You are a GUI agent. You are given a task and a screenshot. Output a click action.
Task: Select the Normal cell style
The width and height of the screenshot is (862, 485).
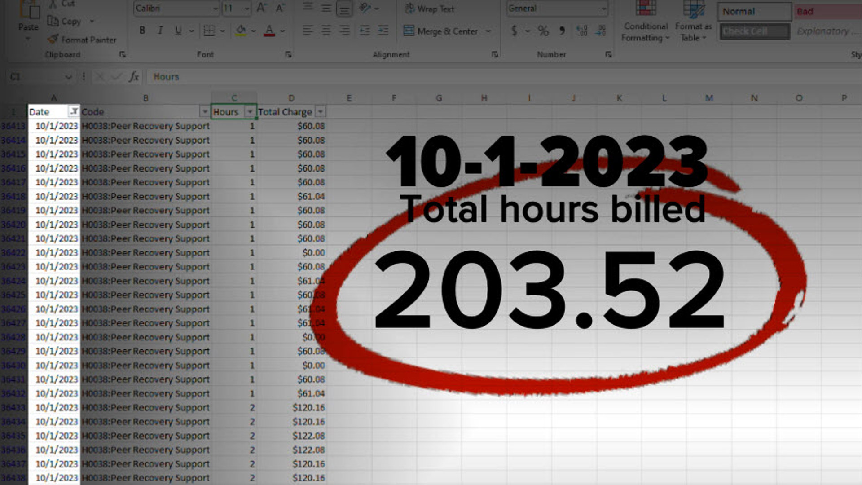click(754, 12)
